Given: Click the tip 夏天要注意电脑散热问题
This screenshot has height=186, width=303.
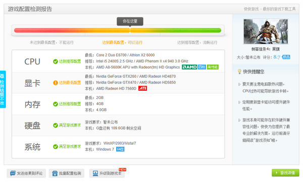Looking at the screenshot, I should [265, 87].
